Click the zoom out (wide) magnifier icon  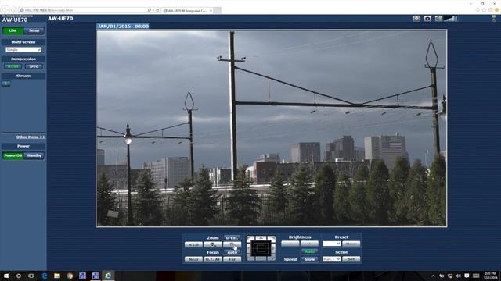[x=213, y=244]
